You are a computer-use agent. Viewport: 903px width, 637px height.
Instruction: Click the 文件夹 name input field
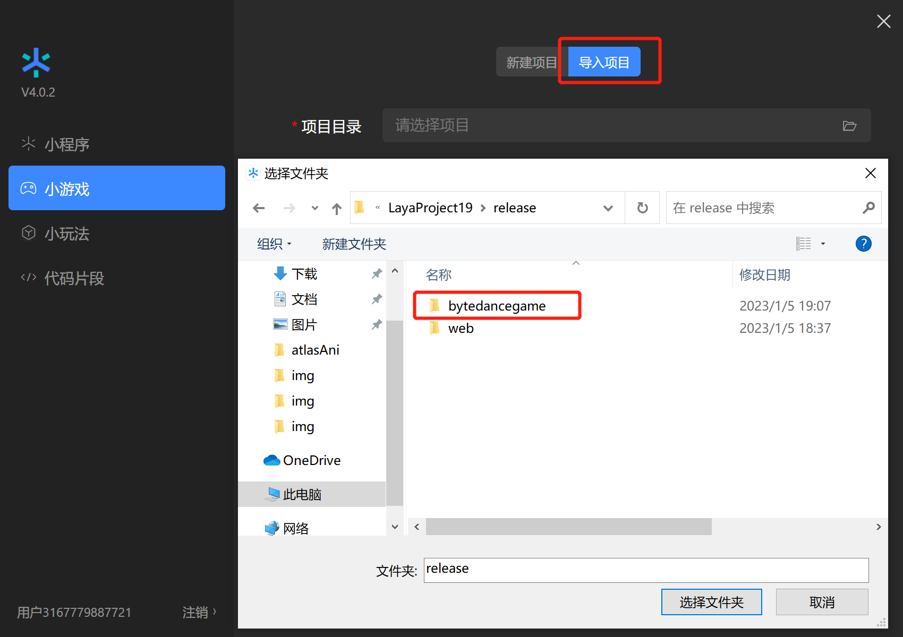point(645,570)
